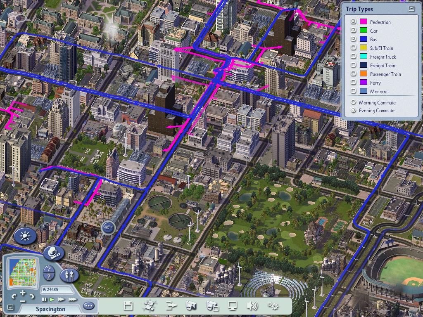423x317 pixels.
Task: Open Mayor Mode top hat button
Action: coord(53,253)
